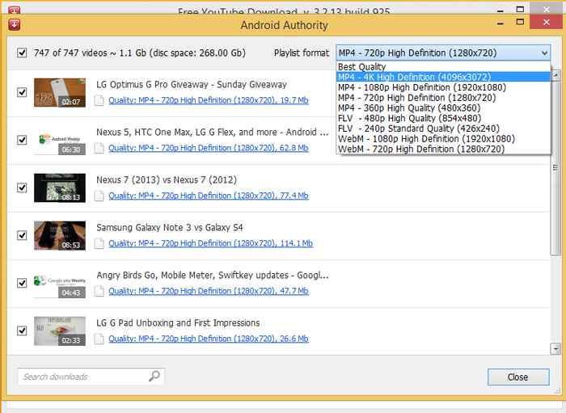Maximize the Android Authority window

point(520,23)
